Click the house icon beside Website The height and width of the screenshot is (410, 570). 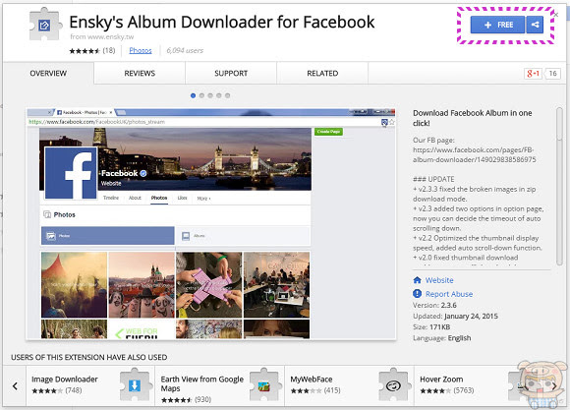coord(417,280)
